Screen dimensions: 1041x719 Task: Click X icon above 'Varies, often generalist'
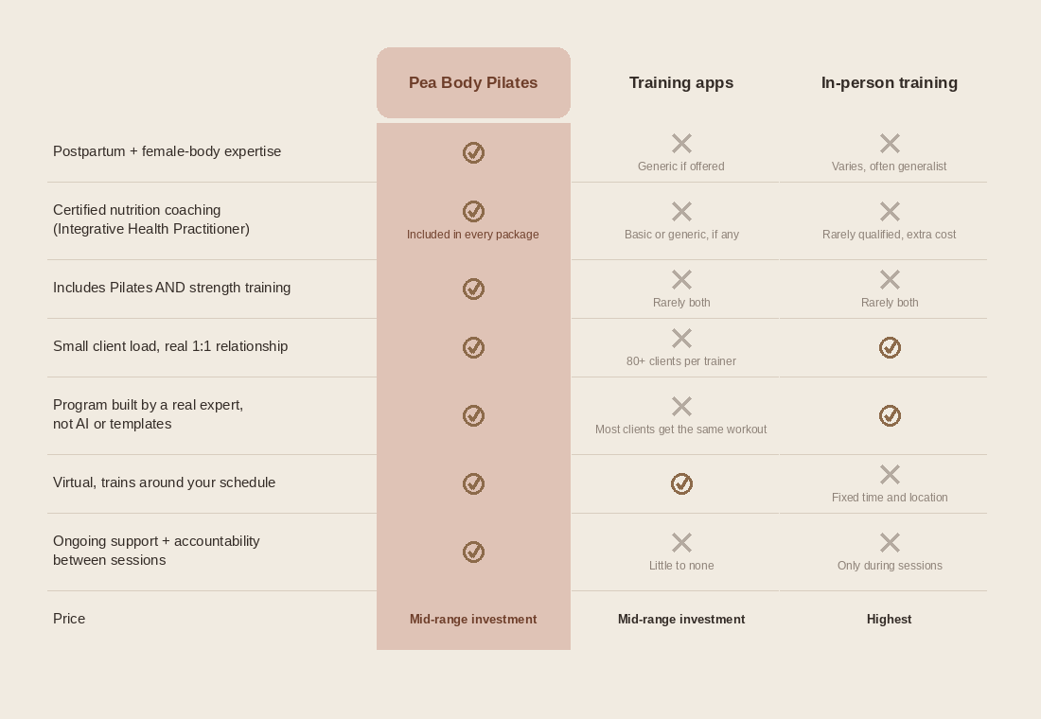tap(890, 144)
